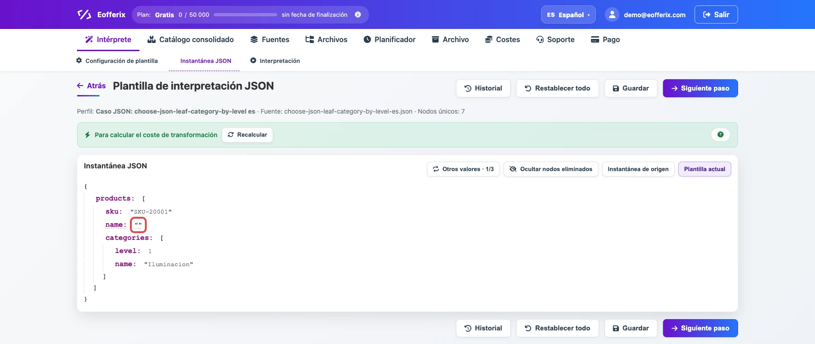
Task: Click the lightning bolt cost icon
Action: pyautogui.click(x=87, y=135)
